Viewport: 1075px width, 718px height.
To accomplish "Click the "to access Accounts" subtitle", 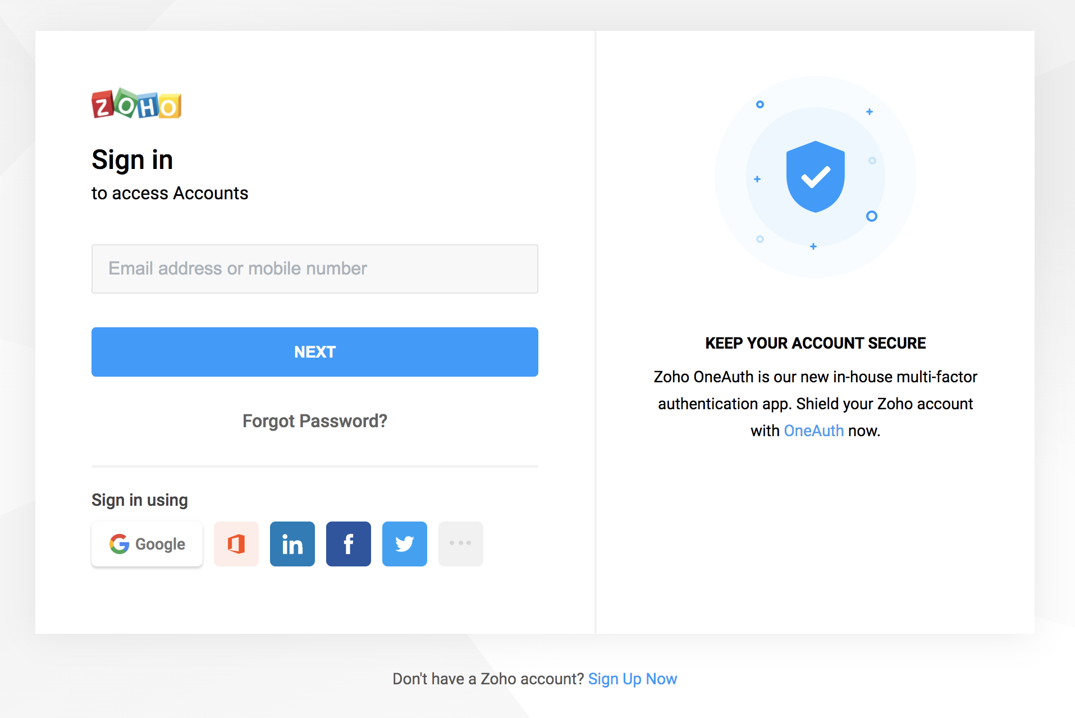I will click(x=170, y=193).
